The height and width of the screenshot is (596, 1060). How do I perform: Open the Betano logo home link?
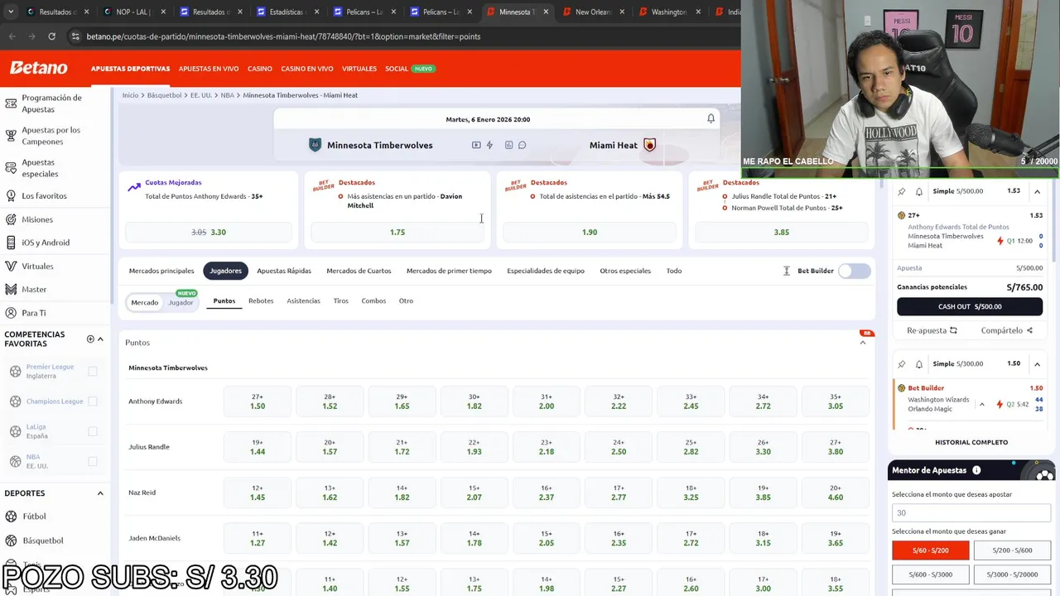tap(38, 68)
